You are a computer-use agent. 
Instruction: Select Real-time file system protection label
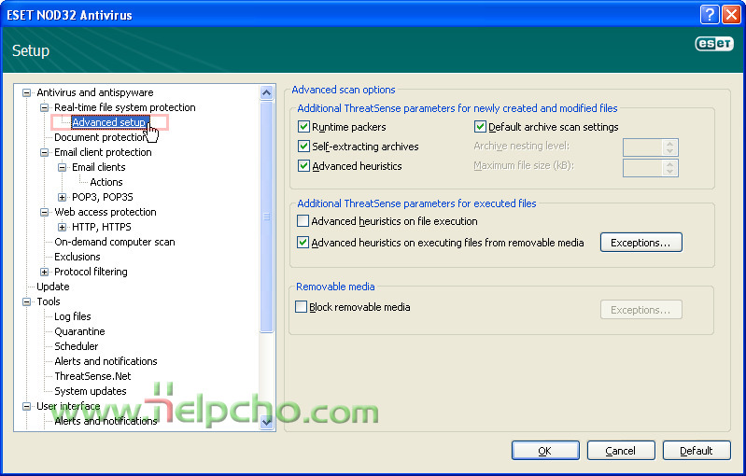click(125, 107)
